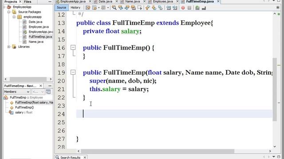Viewport: 284px width, 159px height.
Task: Click the navigate Back toolbar icon
Action: (95, 8)
